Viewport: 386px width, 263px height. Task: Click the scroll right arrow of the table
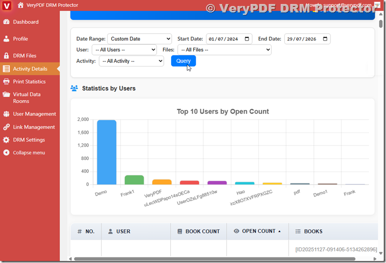pos(375,259)
